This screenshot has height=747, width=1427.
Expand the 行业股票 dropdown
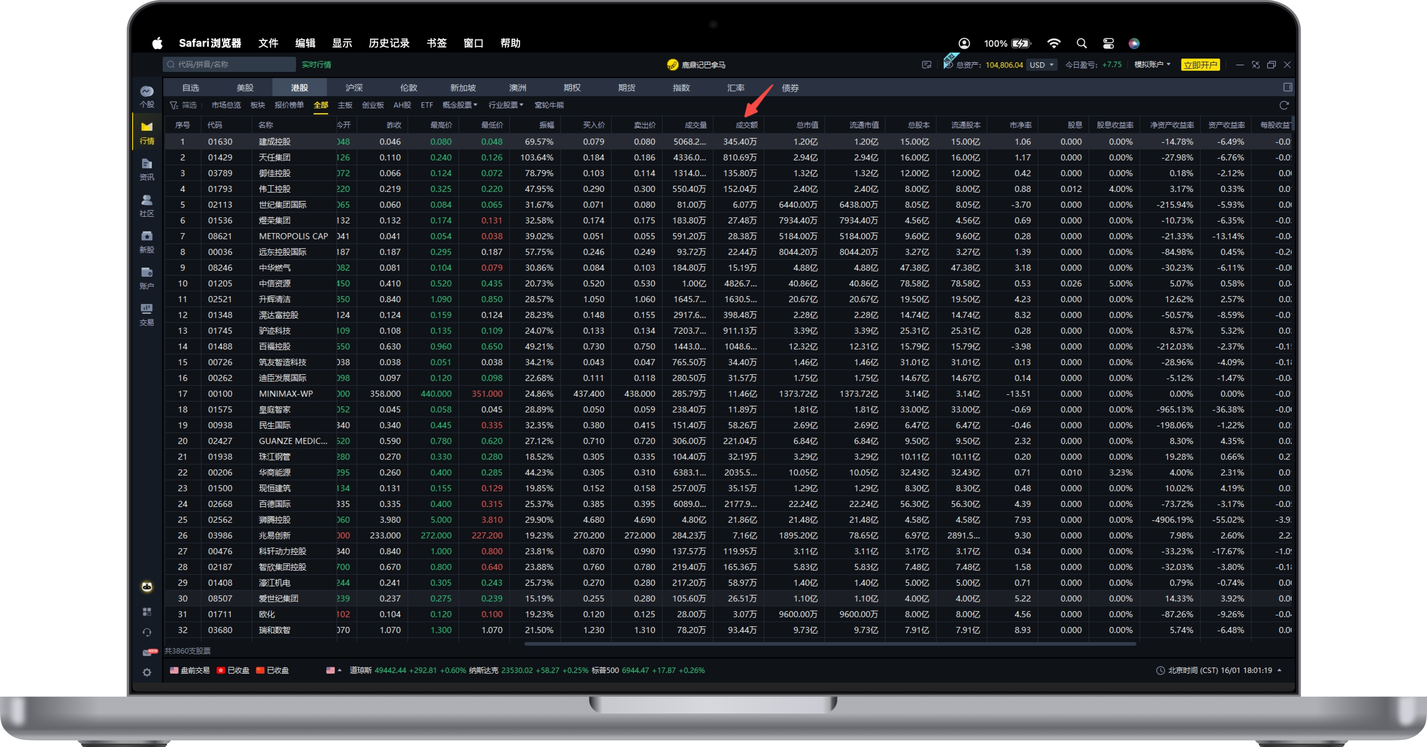coord(505,105)
